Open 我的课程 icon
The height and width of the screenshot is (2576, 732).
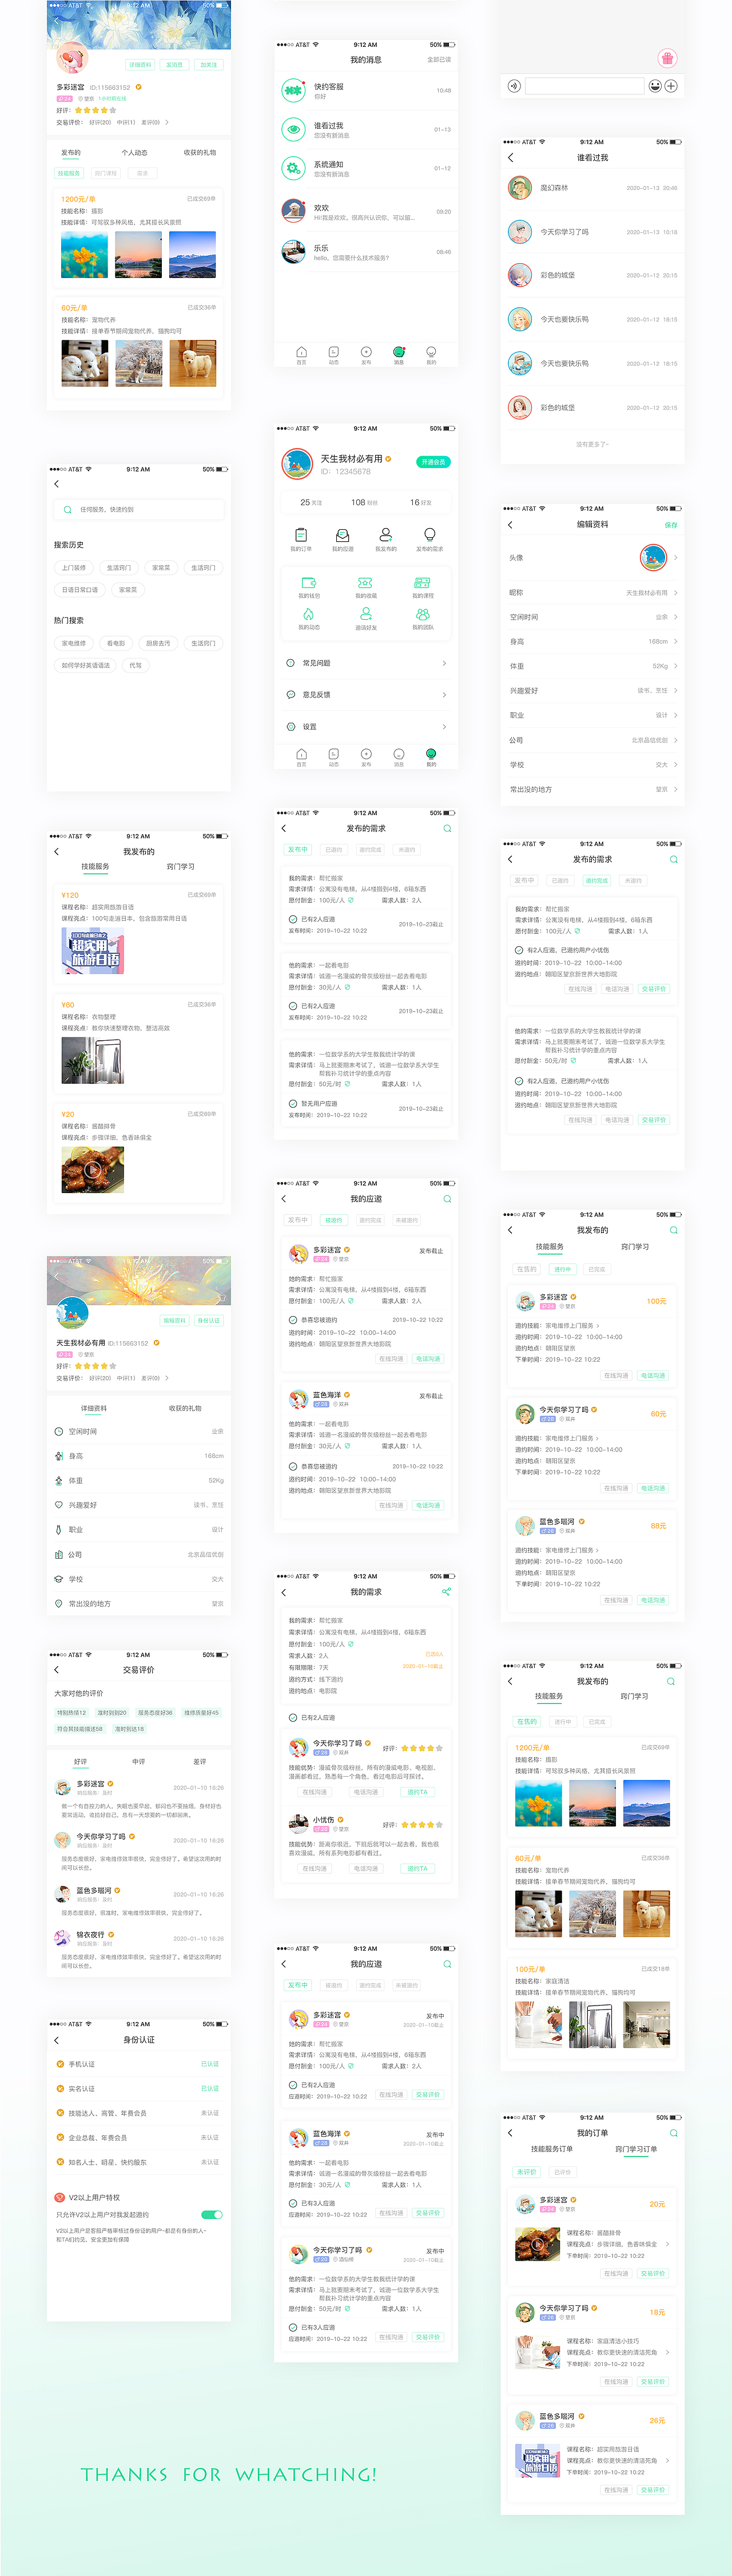click(423, 583)
